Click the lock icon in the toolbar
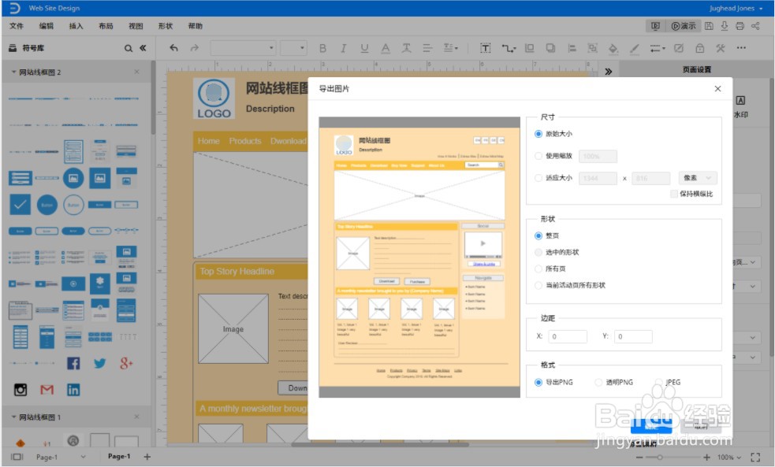 [700, 48]
